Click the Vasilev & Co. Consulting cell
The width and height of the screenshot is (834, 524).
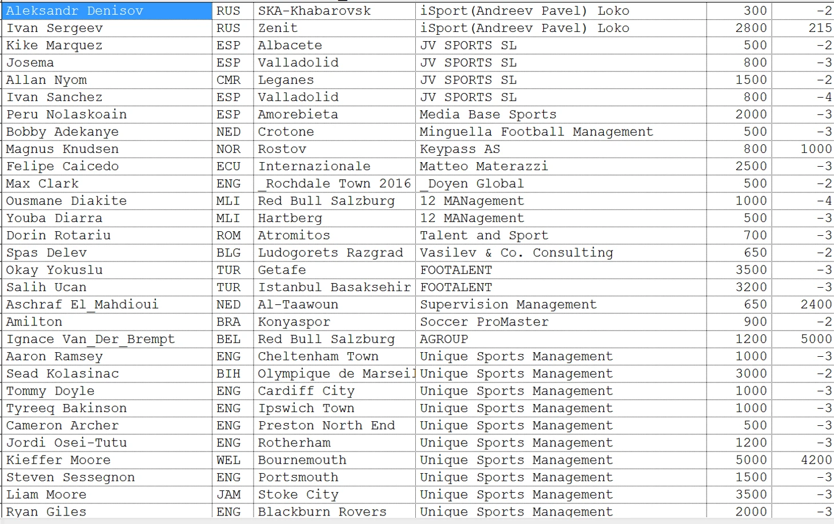click(x=561, y=252)
